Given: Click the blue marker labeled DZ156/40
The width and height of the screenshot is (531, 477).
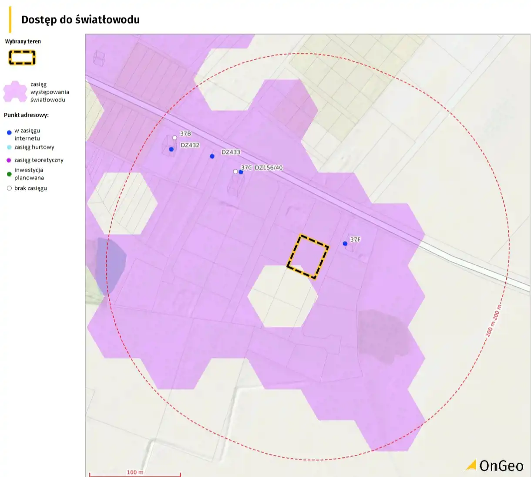Looking at the screenshot, I should [241, 172].
